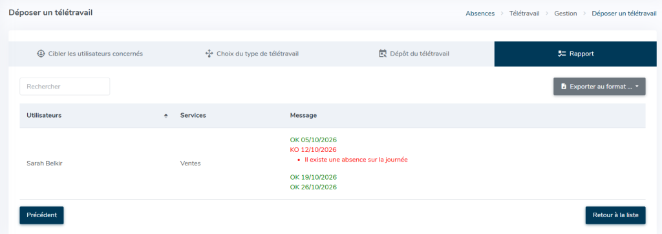Screen dimensions: 662x234
Task: Click the OK 19/10/2026 message
Action: click(x=314, y=177)
